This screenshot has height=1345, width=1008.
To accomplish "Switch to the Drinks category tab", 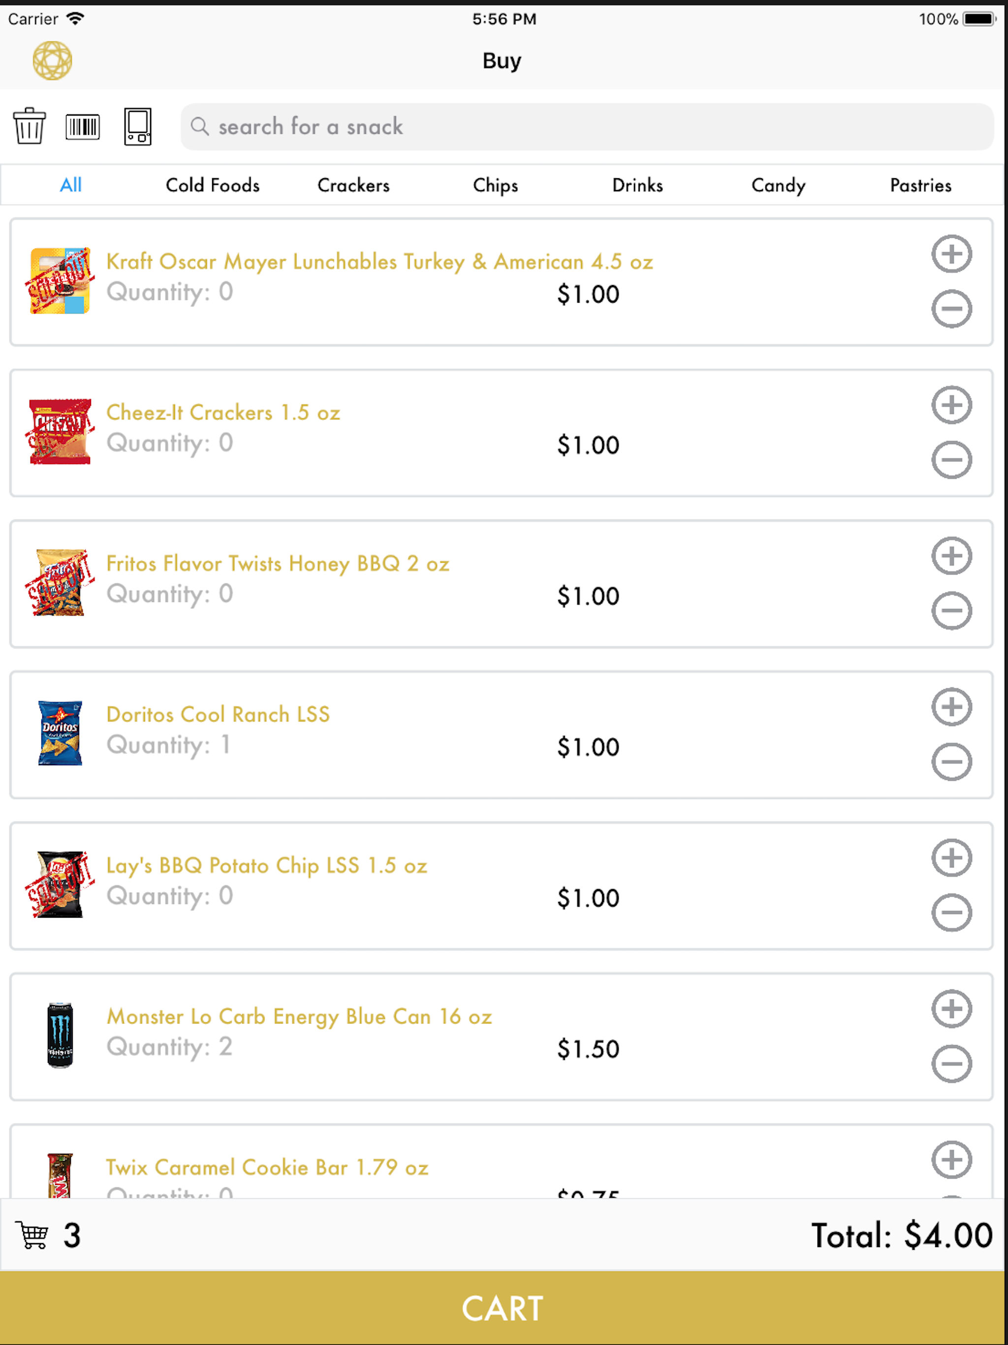I will (637, 185).
